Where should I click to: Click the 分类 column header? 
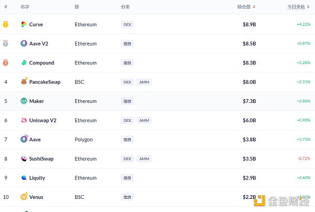(125, 7)
